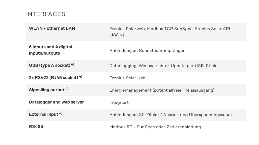Viewport: 259px width, 145px height.
Task: Click the Anbindung an S0-Zähler description
Action: [172, 115]
